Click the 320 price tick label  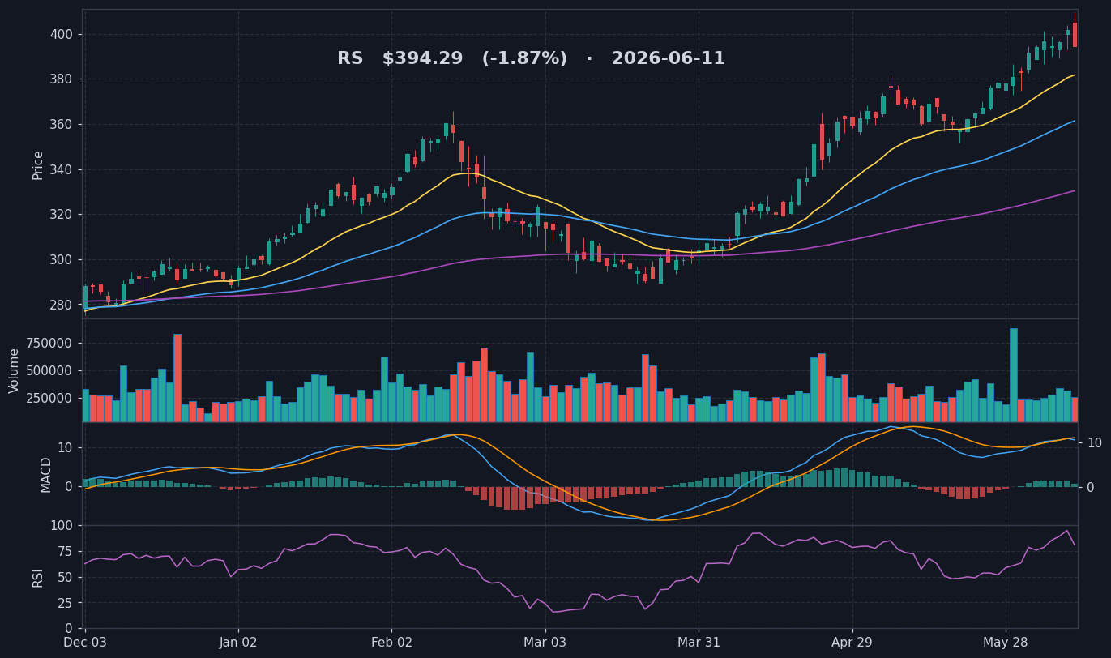point(61,215)
